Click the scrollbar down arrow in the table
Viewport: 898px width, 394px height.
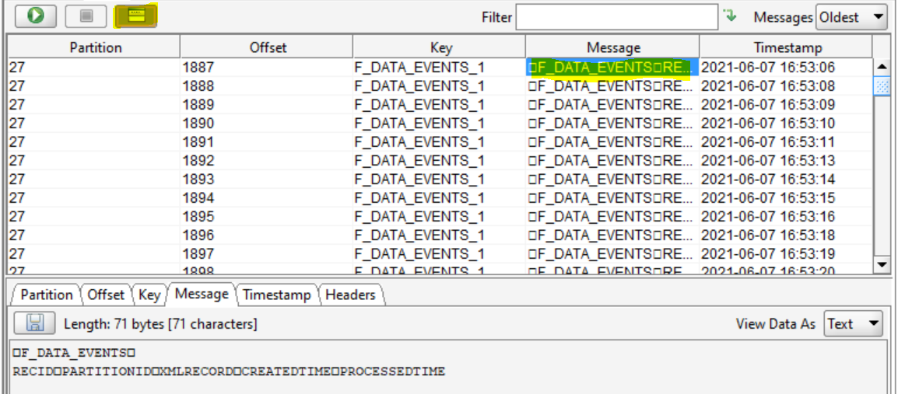pyautogui.click(x=882, y=265)
